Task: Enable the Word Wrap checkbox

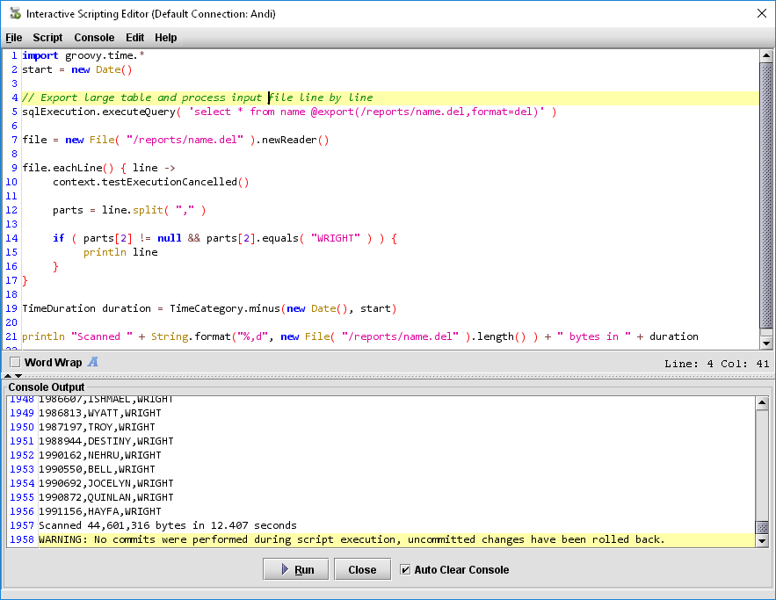Action: click(x=15, y=363)
